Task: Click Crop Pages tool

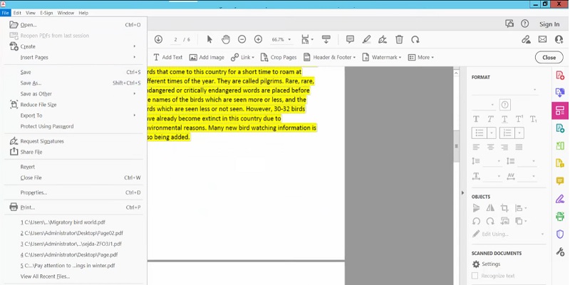Action: 279,58
